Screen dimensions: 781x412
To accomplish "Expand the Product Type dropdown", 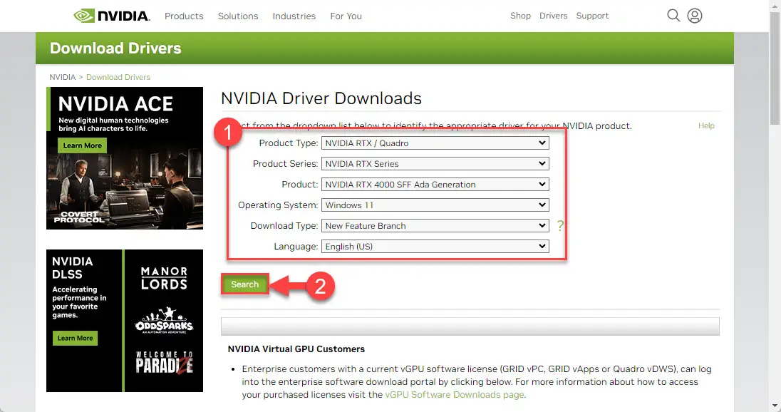I will coord(435,143).
